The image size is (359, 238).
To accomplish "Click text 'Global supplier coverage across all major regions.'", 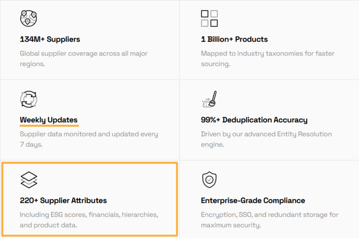I will pos(83,59).
